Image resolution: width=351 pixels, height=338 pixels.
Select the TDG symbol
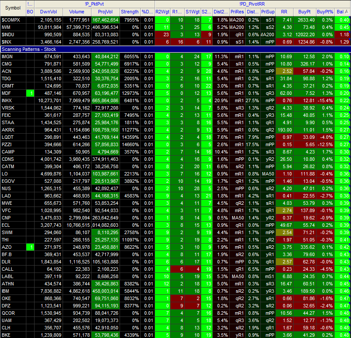click(x=6, y=79)
